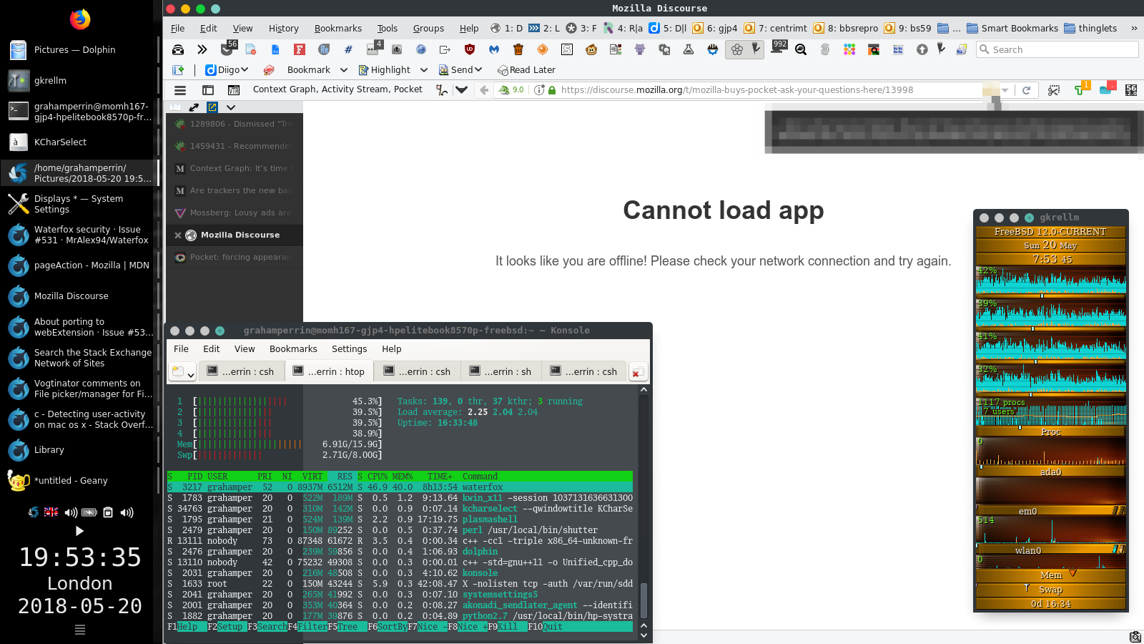Open the Diigo dropdown menu
Viewport: 1144px width, 644px height.
click(x=227, y=70)
